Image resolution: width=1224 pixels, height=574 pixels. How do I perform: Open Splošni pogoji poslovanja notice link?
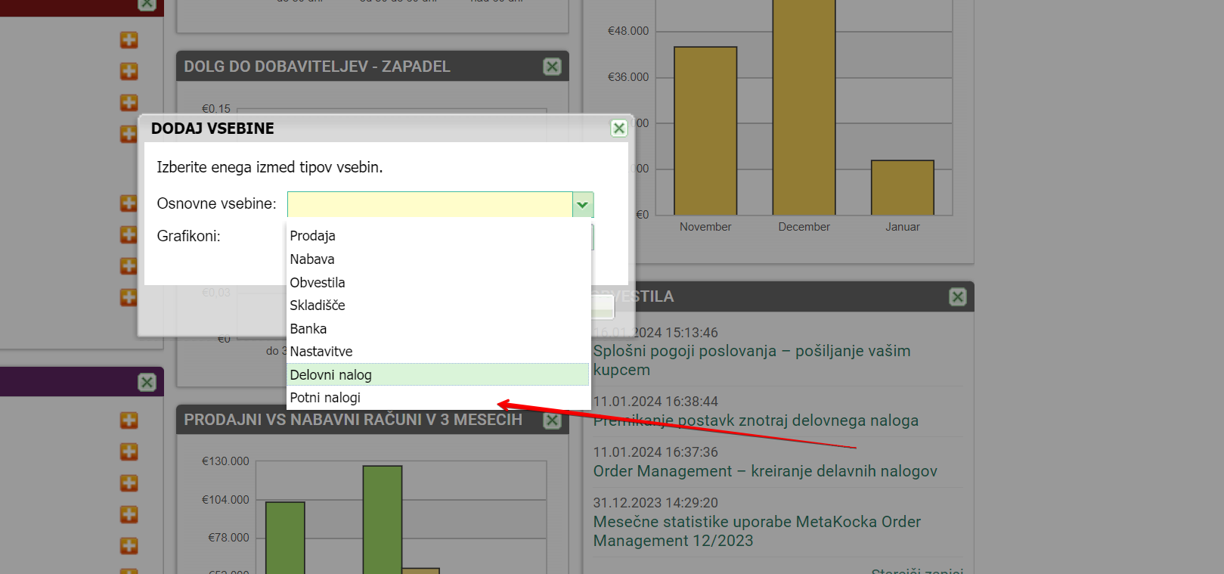(x=751, y=361)
